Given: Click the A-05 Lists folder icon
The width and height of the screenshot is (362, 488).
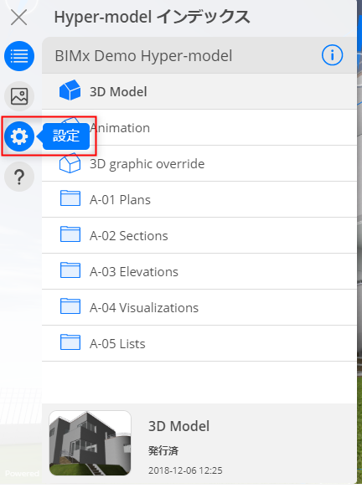Looking at the screenshot, I should coord(70,342).
